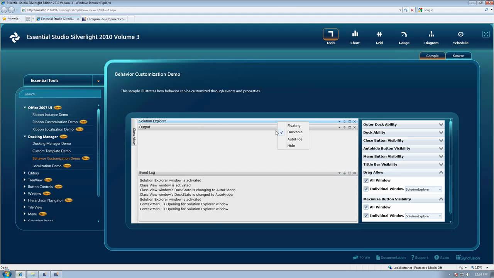The image size is (494, 278).
Task: Open the Essential Tools dropdown arrow
Action: pyautogui.click(x=98, y=81)
